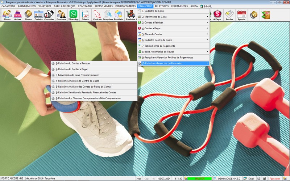The image size is (290, 181).
Task: Expand 2-Movimento de Caixa submenu
Action: click(173, 17)
